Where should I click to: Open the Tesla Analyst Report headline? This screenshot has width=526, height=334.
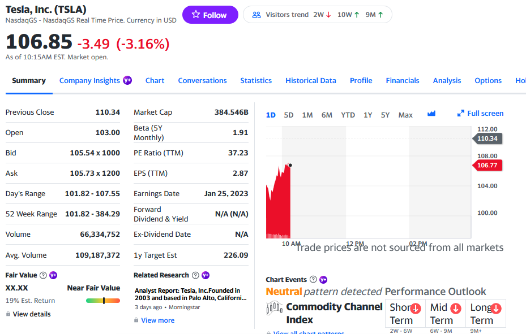tap(191, 294)
